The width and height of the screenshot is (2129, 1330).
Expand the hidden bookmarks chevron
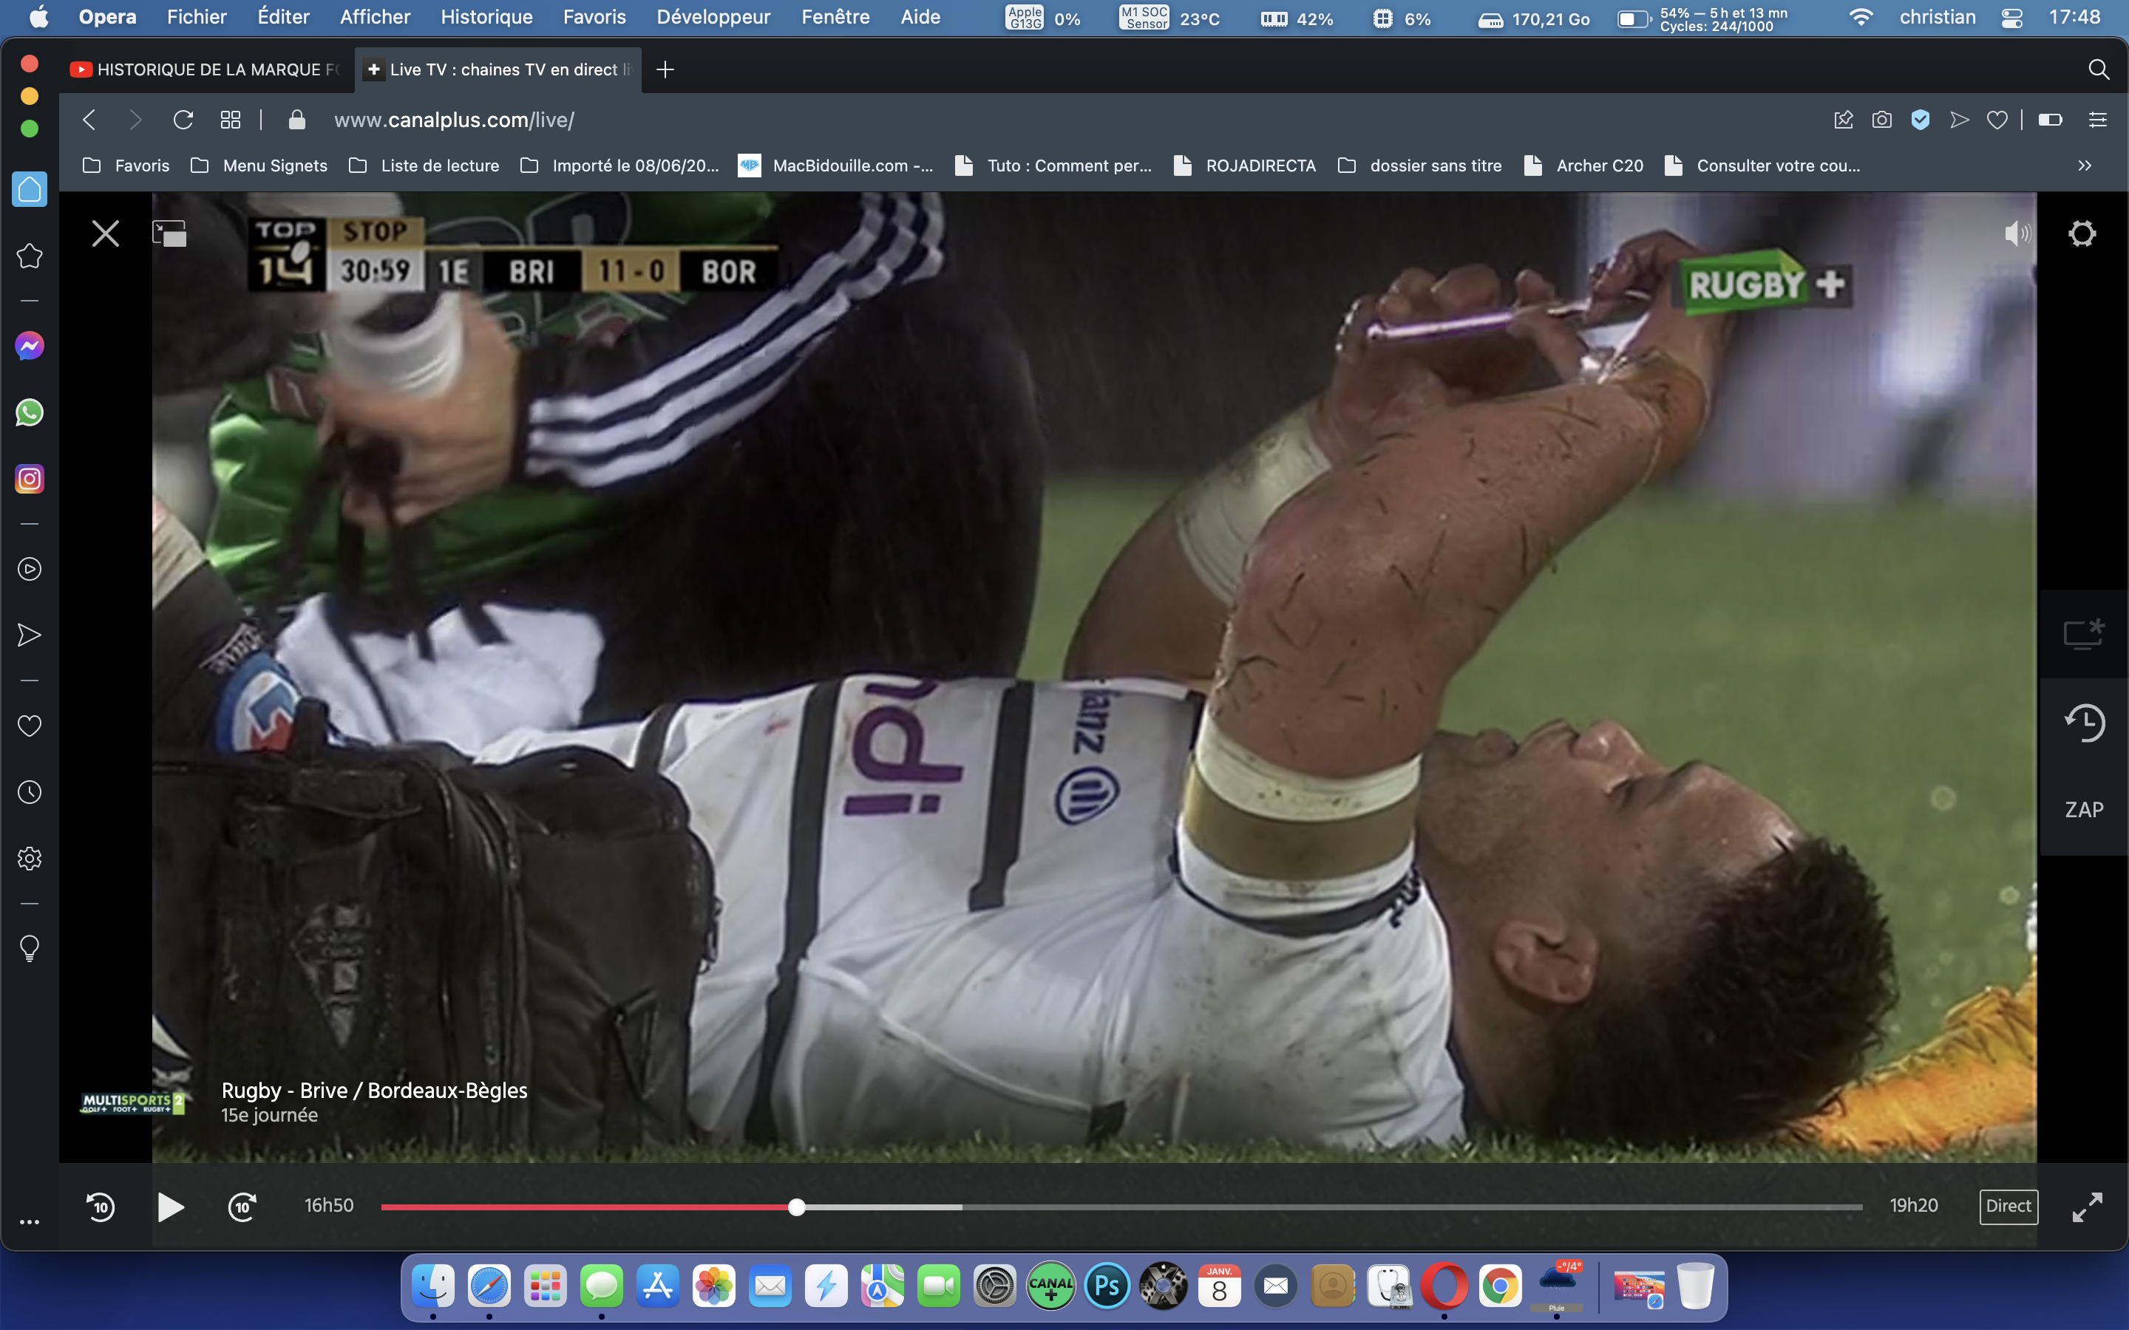[2084, 166]
